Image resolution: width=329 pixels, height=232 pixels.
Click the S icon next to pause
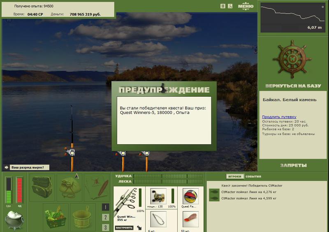pyautogui.click(x=230, y=6)
